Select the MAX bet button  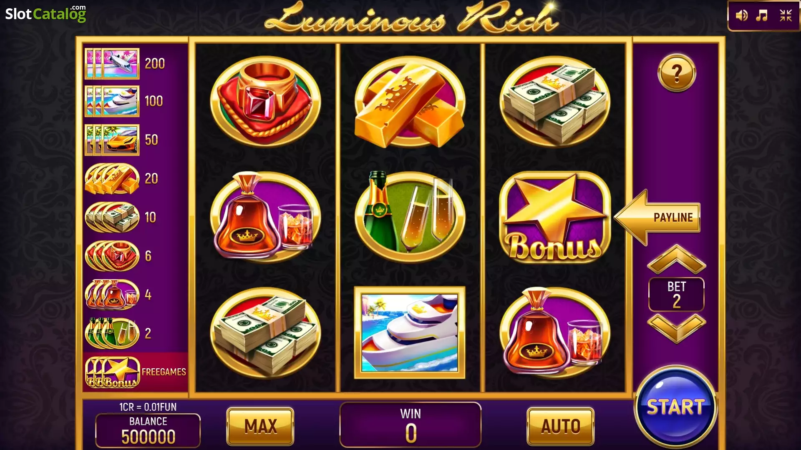pyautogui.click(x=260, y=426)
